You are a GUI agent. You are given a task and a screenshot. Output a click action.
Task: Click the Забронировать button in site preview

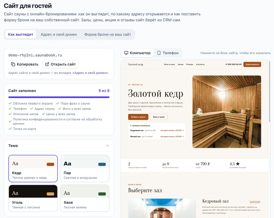(252, 64)
